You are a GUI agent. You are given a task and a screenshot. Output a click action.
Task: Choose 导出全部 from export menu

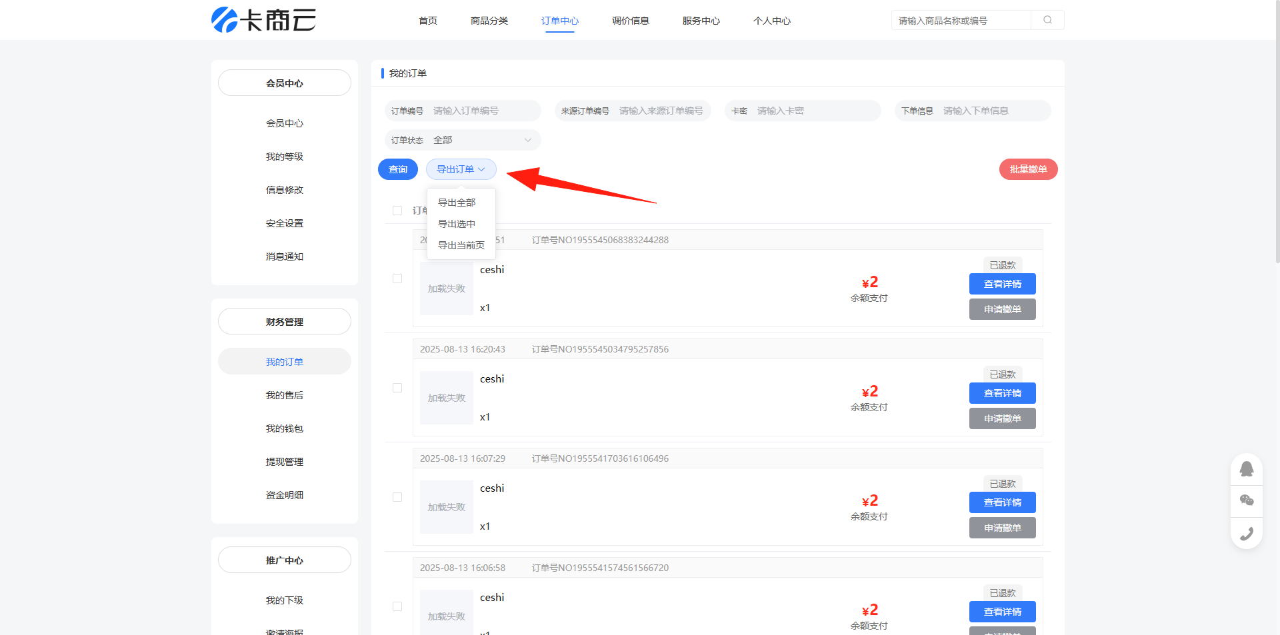pos(457,203)
